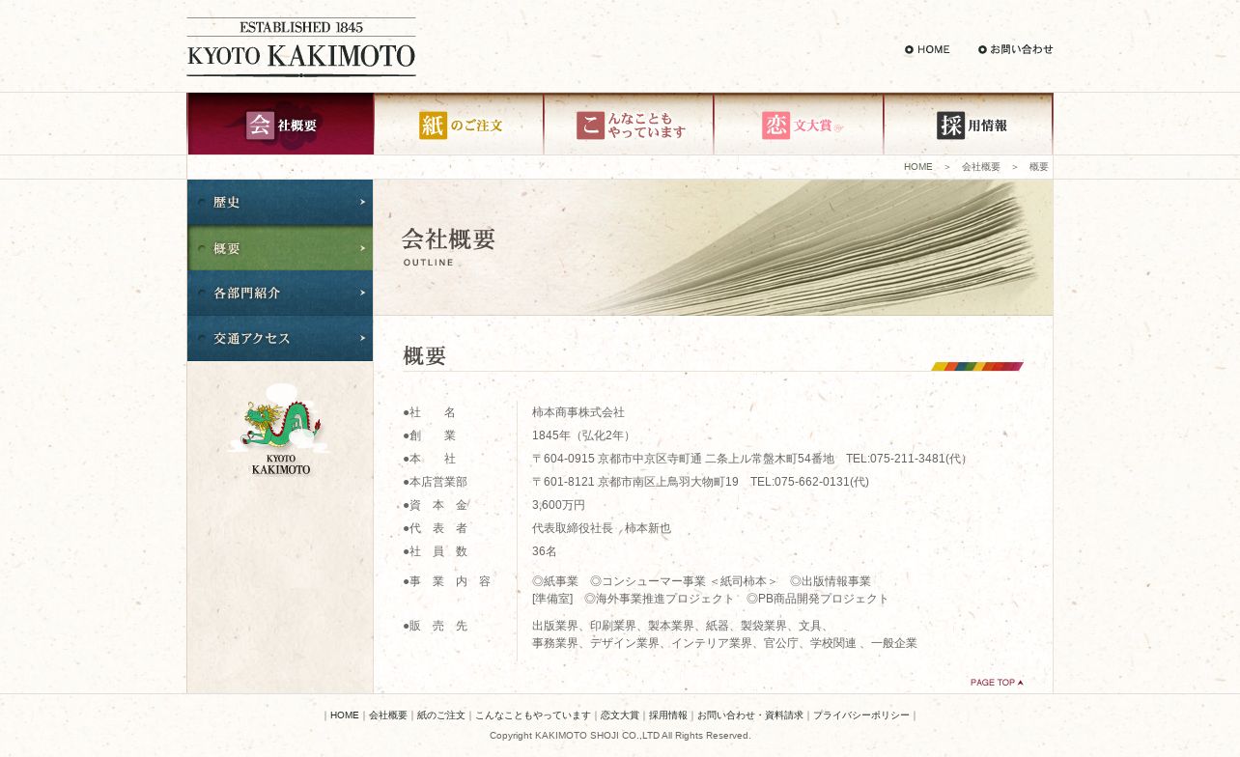Click the Kyoto Kakimoto header logo
The height and width of the screenshot is (757, 1240).
(x=301, y=47)
